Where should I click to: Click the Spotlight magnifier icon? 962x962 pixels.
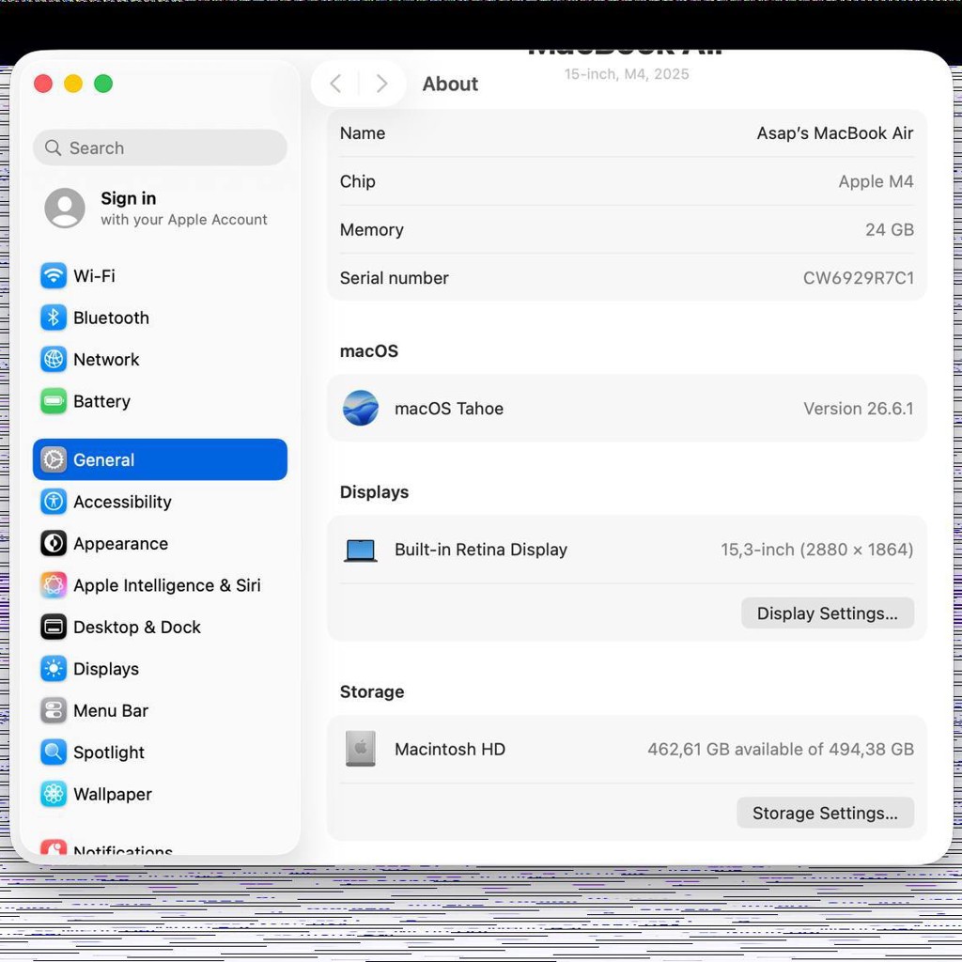54,752
